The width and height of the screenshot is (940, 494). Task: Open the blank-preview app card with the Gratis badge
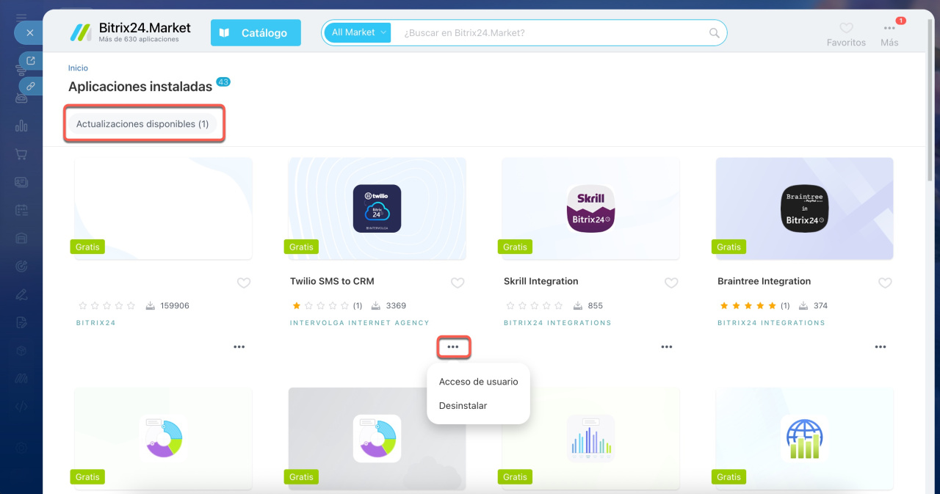163,208
